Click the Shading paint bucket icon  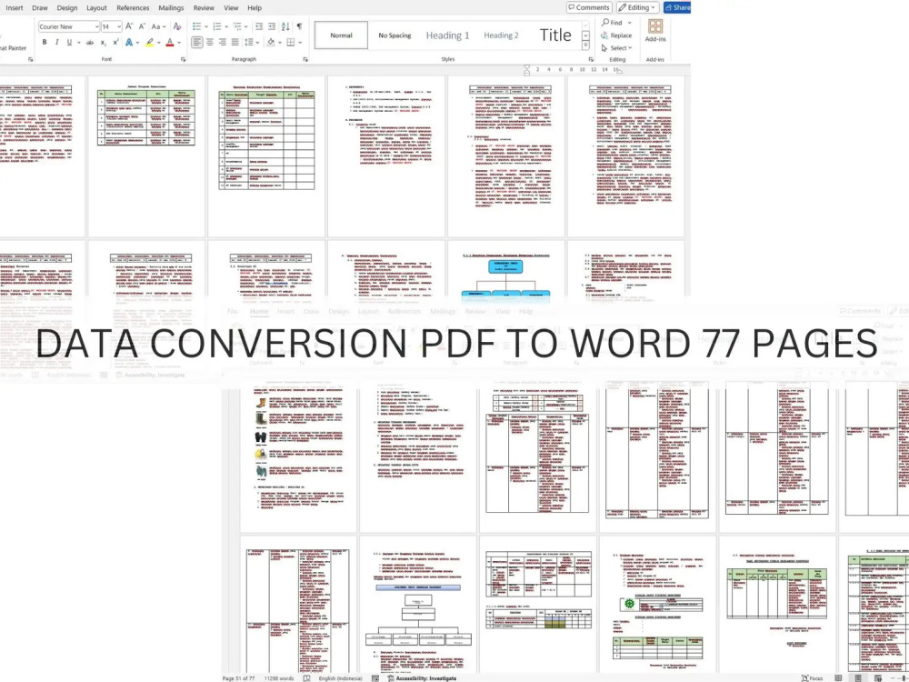[270, 42]
